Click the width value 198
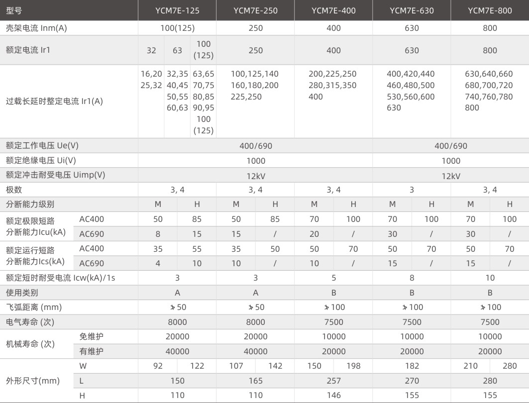529x403 pixels. pos(353,366)
